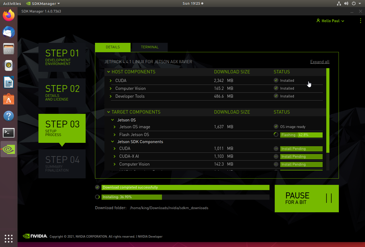Expand the host Computer Vision row

click(111, 89)
